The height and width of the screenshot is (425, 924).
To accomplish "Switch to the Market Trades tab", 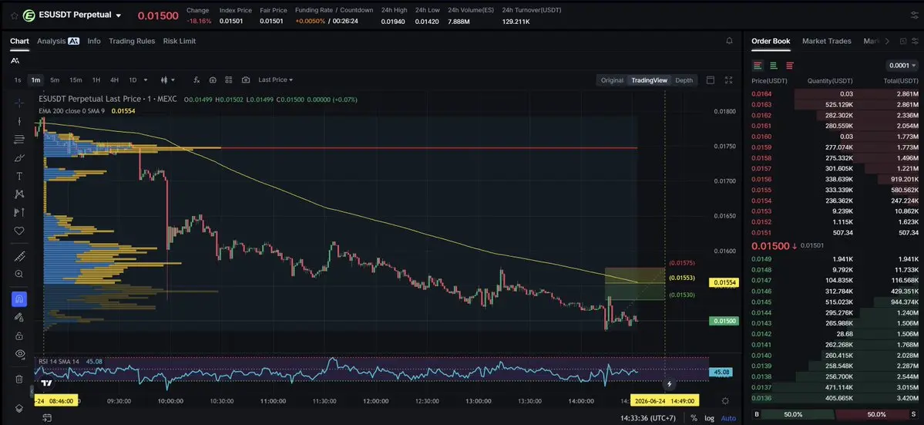I will tap(826, 41).
